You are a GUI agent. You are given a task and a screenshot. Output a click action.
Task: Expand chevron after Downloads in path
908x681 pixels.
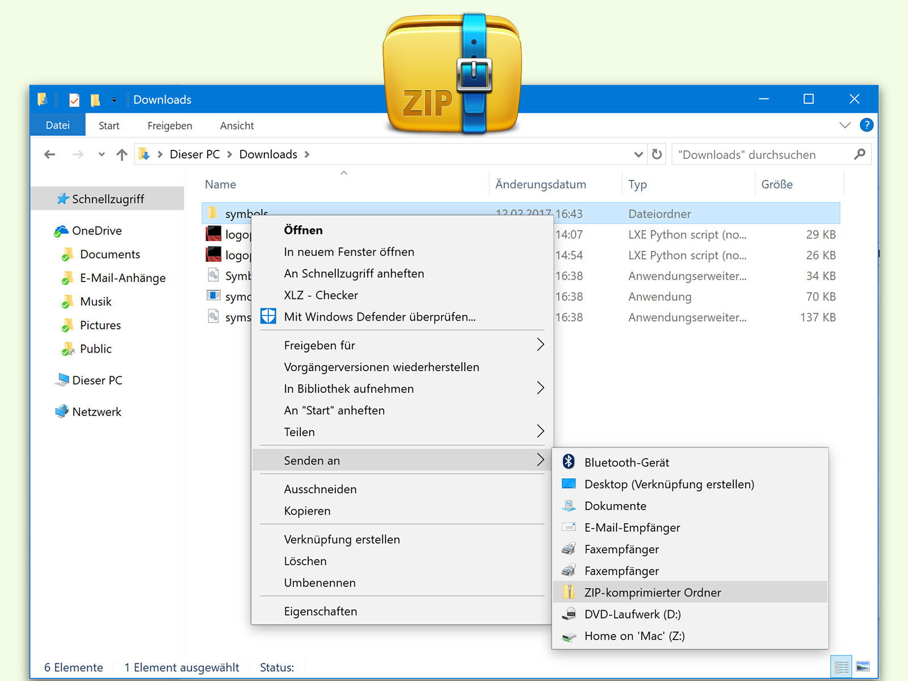307,154
